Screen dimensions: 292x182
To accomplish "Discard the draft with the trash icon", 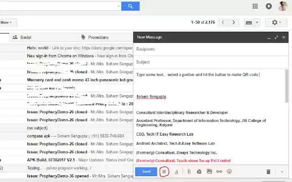I will click(x=268, y=172).
